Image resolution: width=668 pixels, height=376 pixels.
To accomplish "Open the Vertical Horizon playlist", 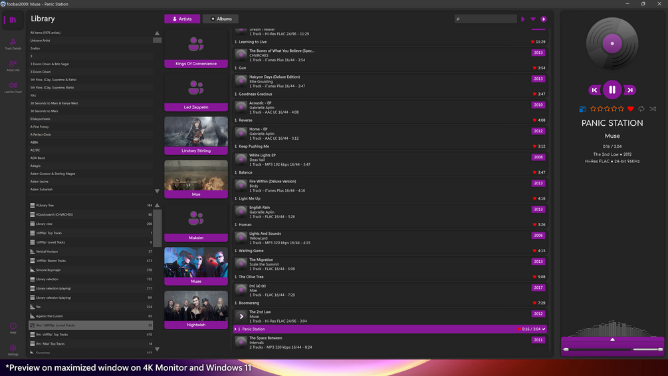I will 90,252.
